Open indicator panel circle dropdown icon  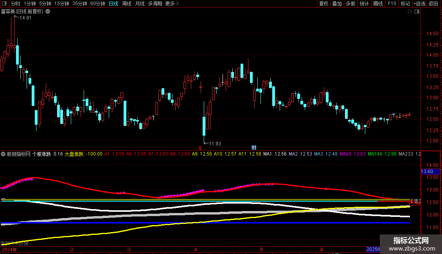click(x=3, y=154)
